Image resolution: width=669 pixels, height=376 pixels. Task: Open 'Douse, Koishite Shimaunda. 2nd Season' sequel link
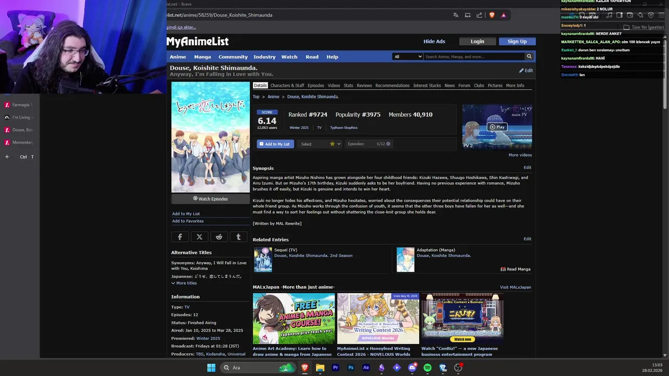click(x=313, y=255)
